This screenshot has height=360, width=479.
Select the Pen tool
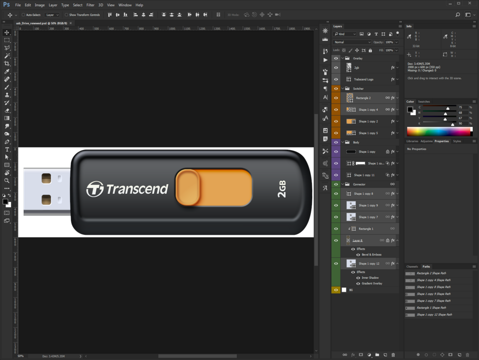[7, 142]
